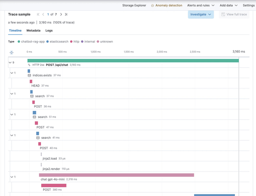256x196 pixels.
Task: Click the elasticsearch legend color dot
Action: click(x=48, y=42)
